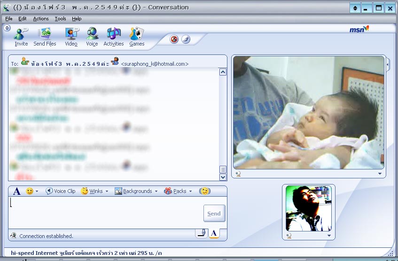
Task: Open the Tools menu
Action: (x=60, y=19)
